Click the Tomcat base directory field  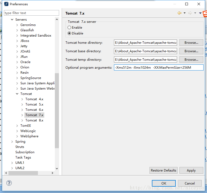click(145, 51)
